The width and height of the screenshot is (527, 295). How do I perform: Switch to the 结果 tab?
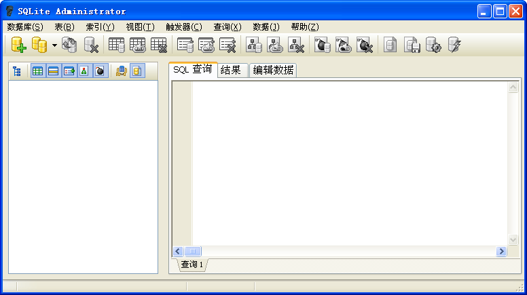pos(231,70)
